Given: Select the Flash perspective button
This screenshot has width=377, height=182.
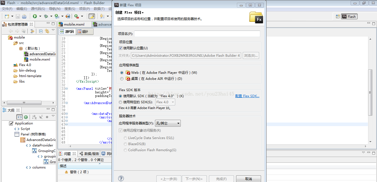Looking at the screenshot, I should point(349,17).
